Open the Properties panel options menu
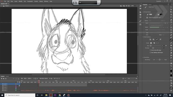Image resolution: width=173 pixels, height=97 pixels. coord(168,5)
